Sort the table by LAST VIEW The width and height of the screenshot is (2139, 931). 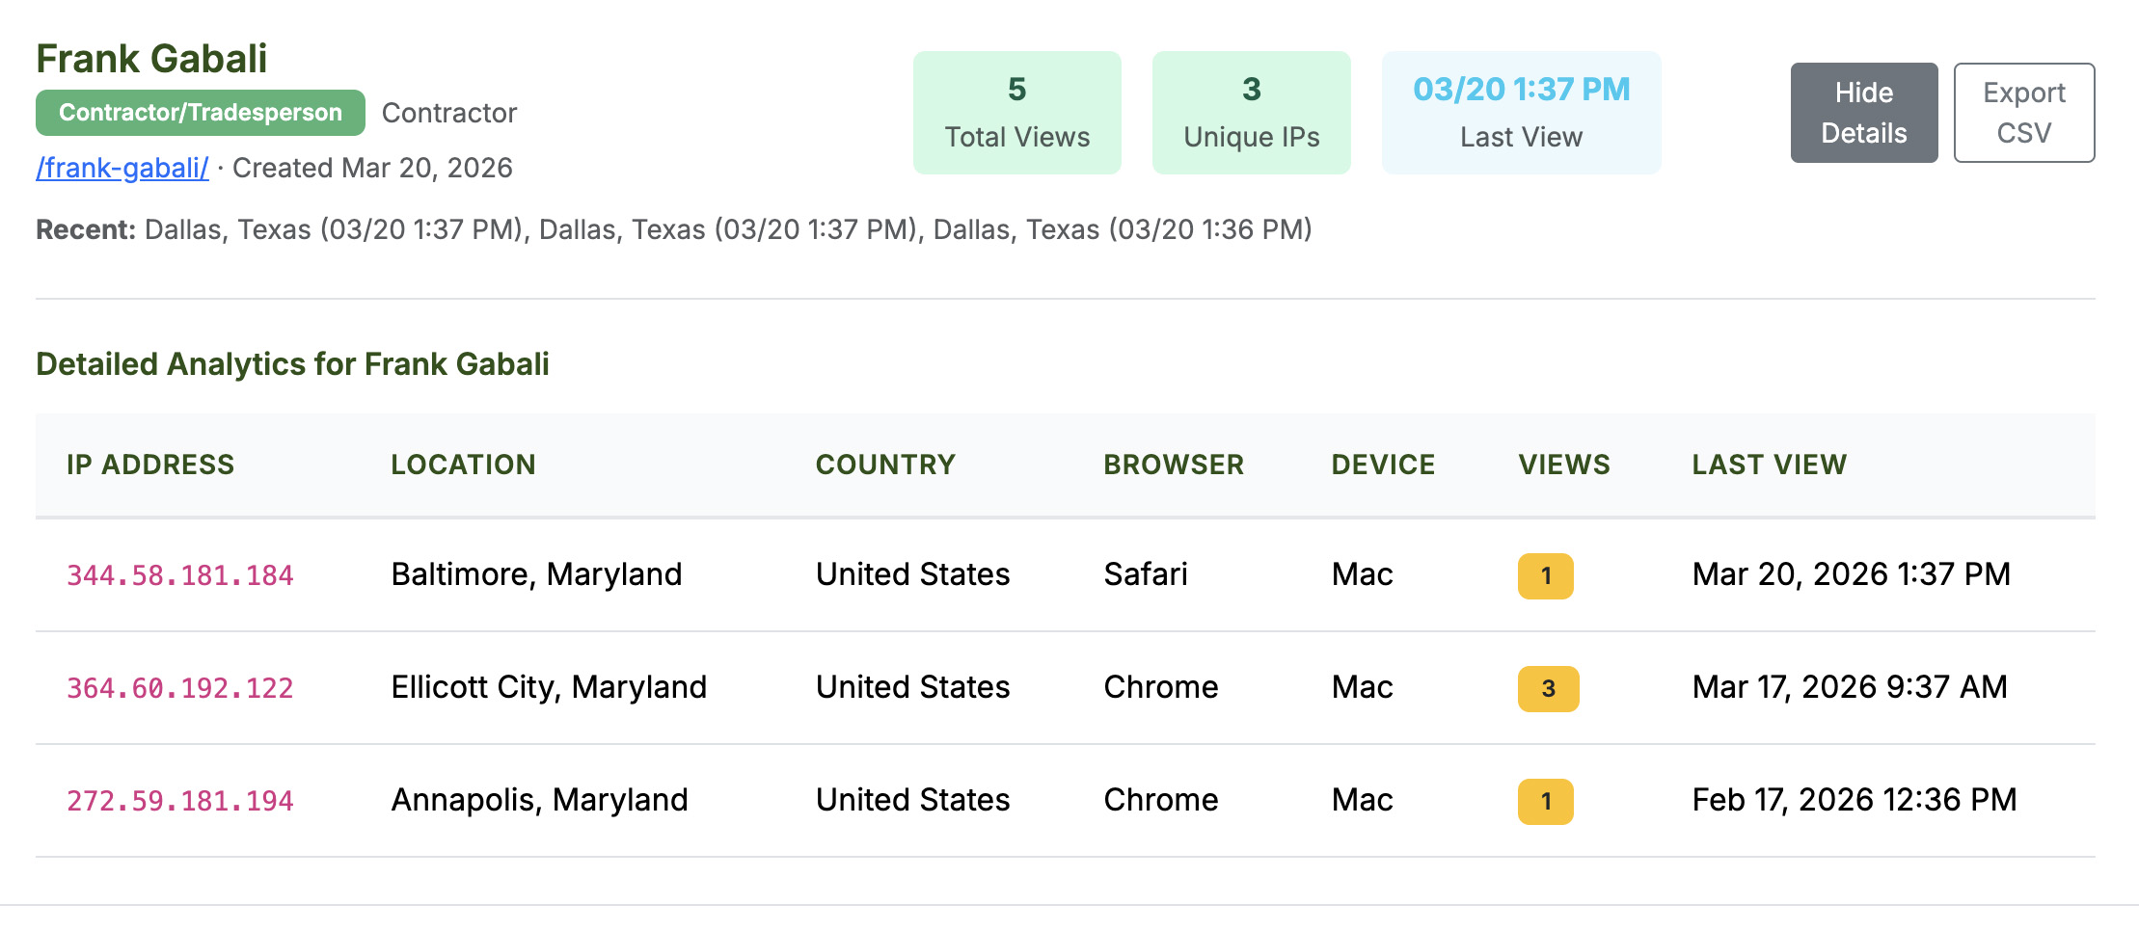pos(1769,465)
